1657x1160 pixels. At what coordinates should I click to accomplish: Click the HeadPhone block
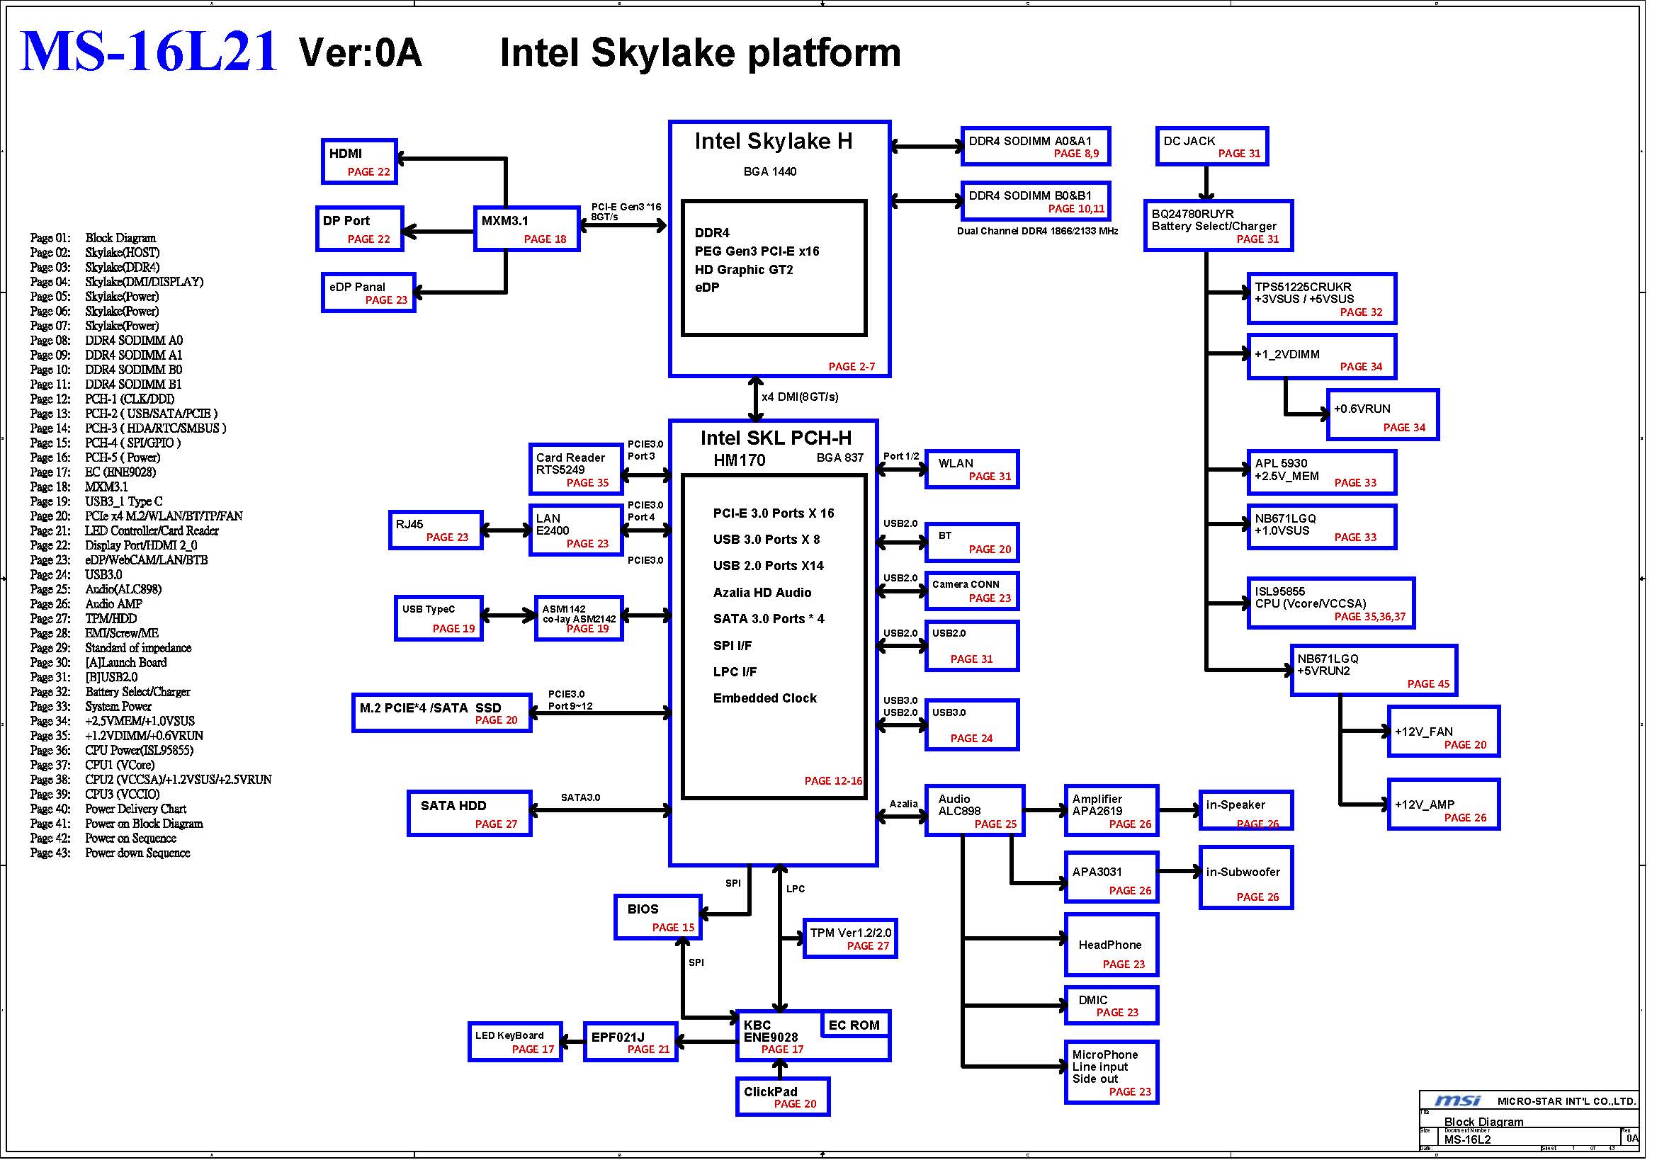[x=1112, y=945]
